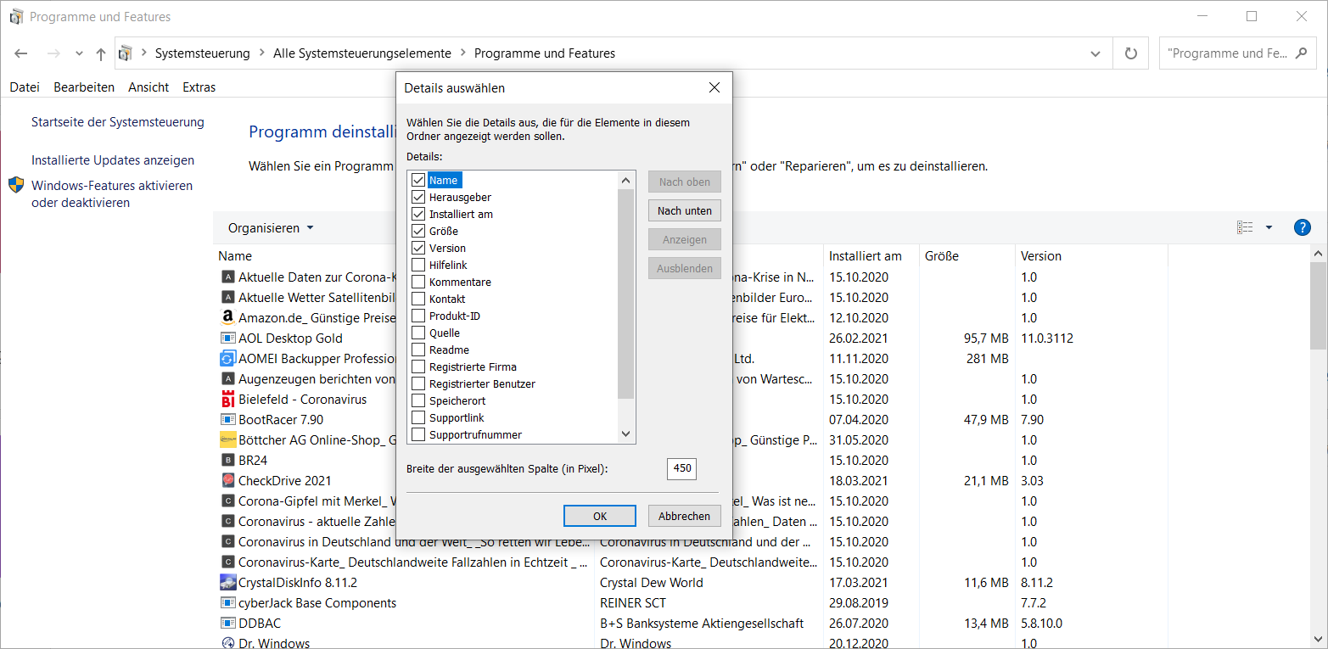Click the AOMEI Backupper Professional icon
Screen dimensions: 1328x649
click(227, 359)
